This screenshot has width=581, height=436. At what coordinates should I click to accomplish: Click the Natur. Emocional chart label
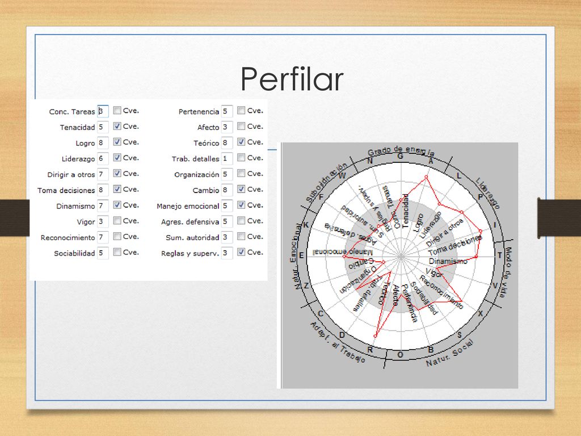pyautogui.click(x=296, y=256)
